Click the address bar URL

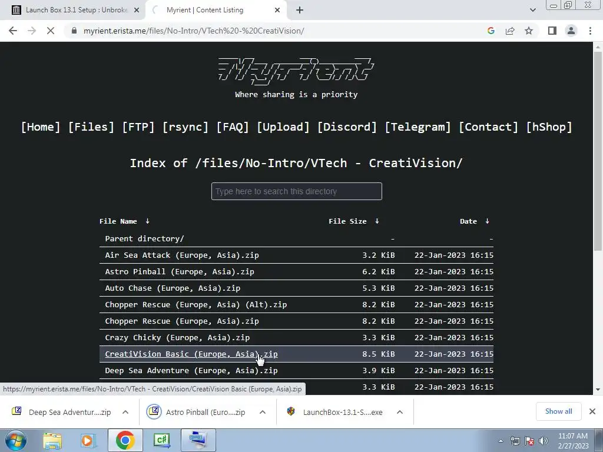(194, 31)
